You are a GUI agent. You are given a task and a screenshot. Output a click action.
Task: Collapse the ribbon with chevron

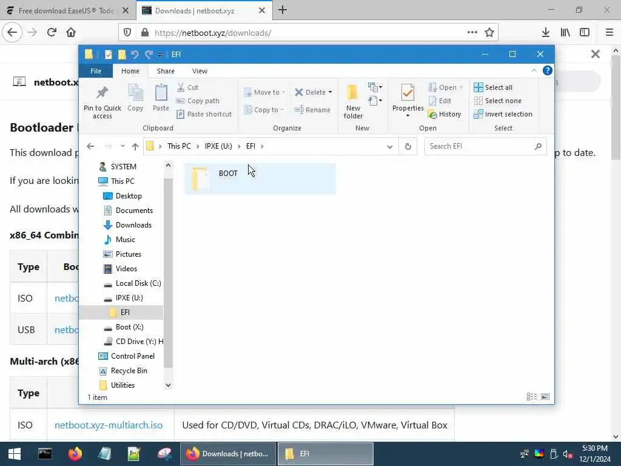click(x=534, y=70)
